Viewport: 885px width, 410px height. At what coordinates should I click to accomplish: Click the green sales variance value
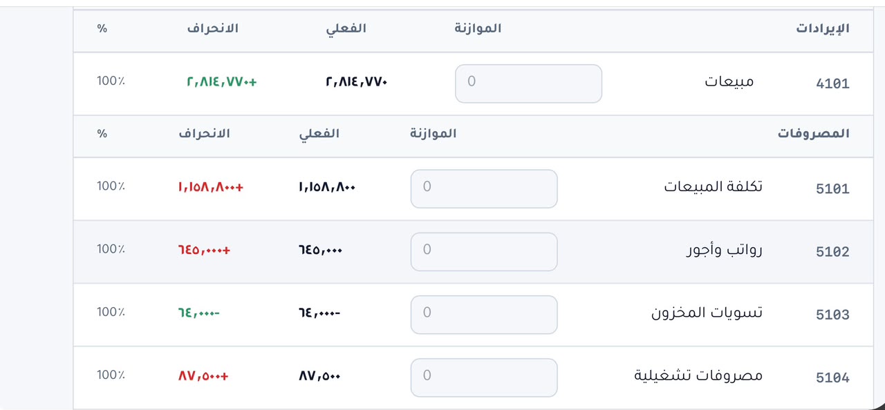(x=221, y=81)
